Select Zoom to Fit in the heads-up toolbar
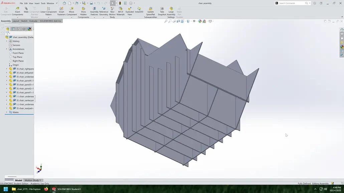 [166, 21]
